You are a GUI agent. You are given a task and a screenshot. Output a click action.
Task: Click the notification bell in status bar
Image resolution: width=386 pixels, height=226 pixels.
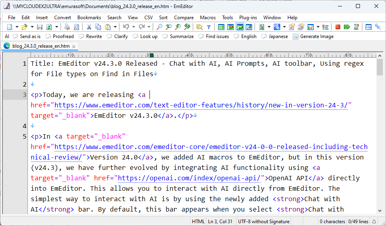click(374, 222)
